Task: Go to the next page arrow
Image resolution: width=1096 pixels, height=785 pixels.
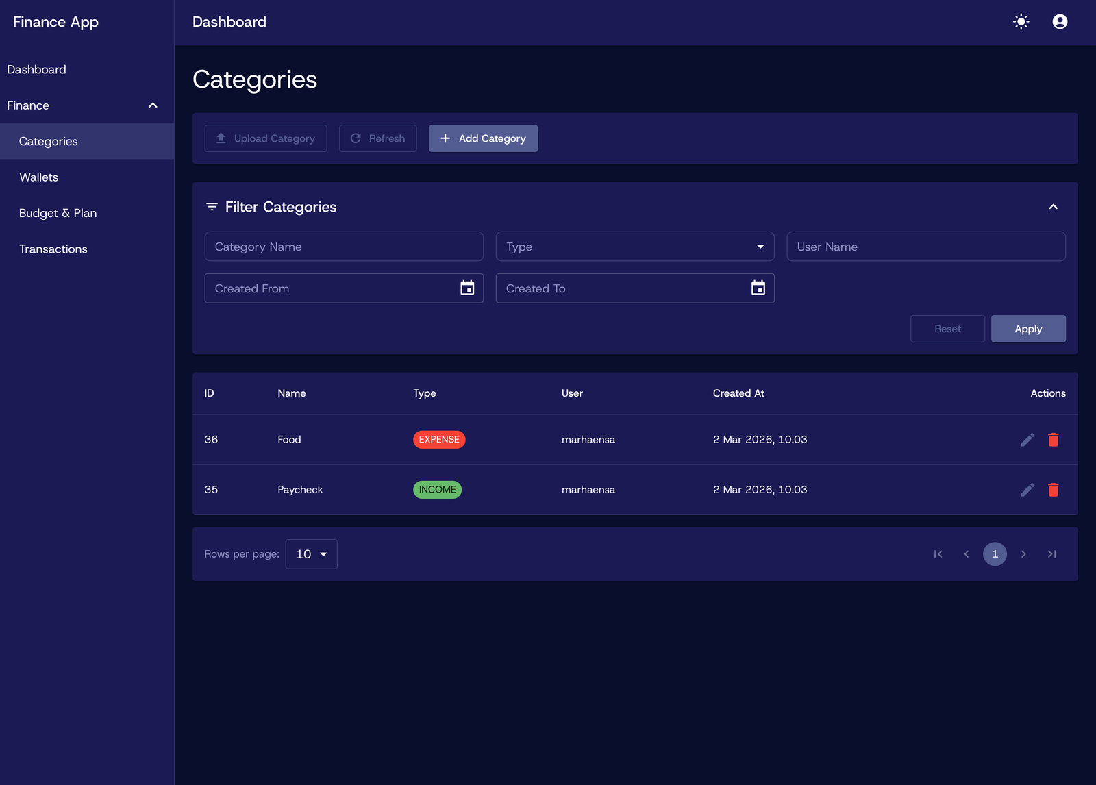Action: [1023, 554]
